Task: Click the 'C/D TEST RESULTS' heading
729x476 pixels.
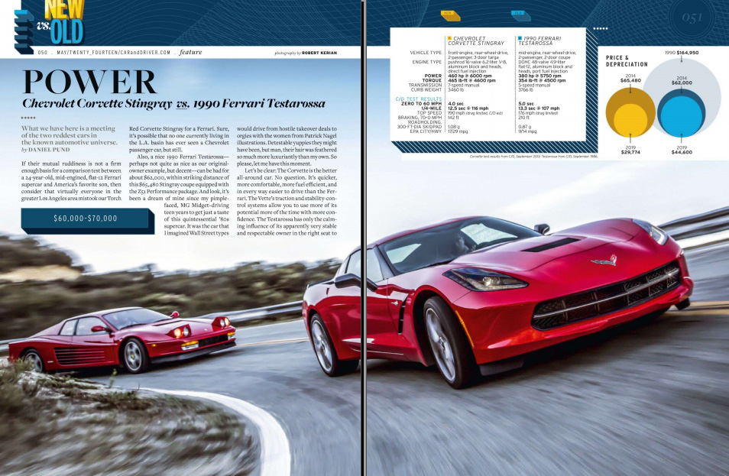Action: click(419, 99)
